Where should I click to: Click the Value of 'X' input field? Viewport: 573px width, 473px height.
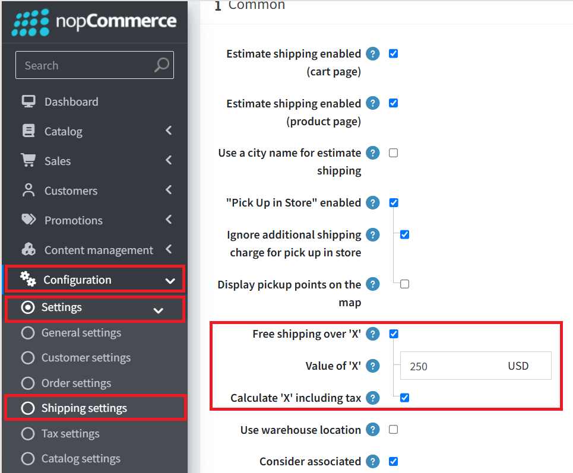pyautogui.click(x=476, y=366)
